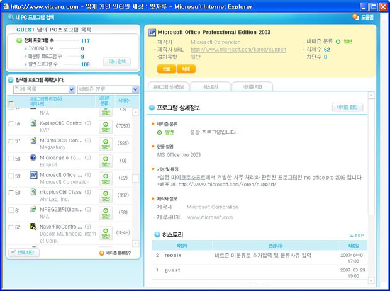Click the orange 신뢰 button
This screenshot has height=291, width=390.
[167, 69]
